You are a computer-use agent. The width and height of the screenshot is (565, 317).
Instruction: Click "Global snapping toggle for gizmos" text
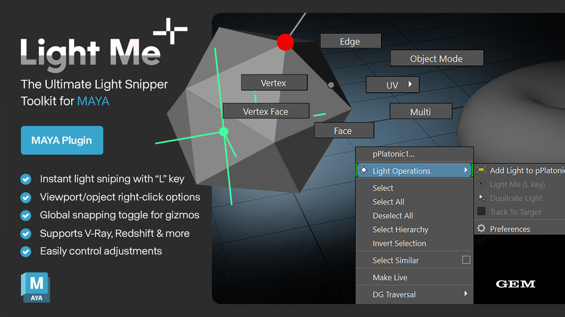(120, 215)
